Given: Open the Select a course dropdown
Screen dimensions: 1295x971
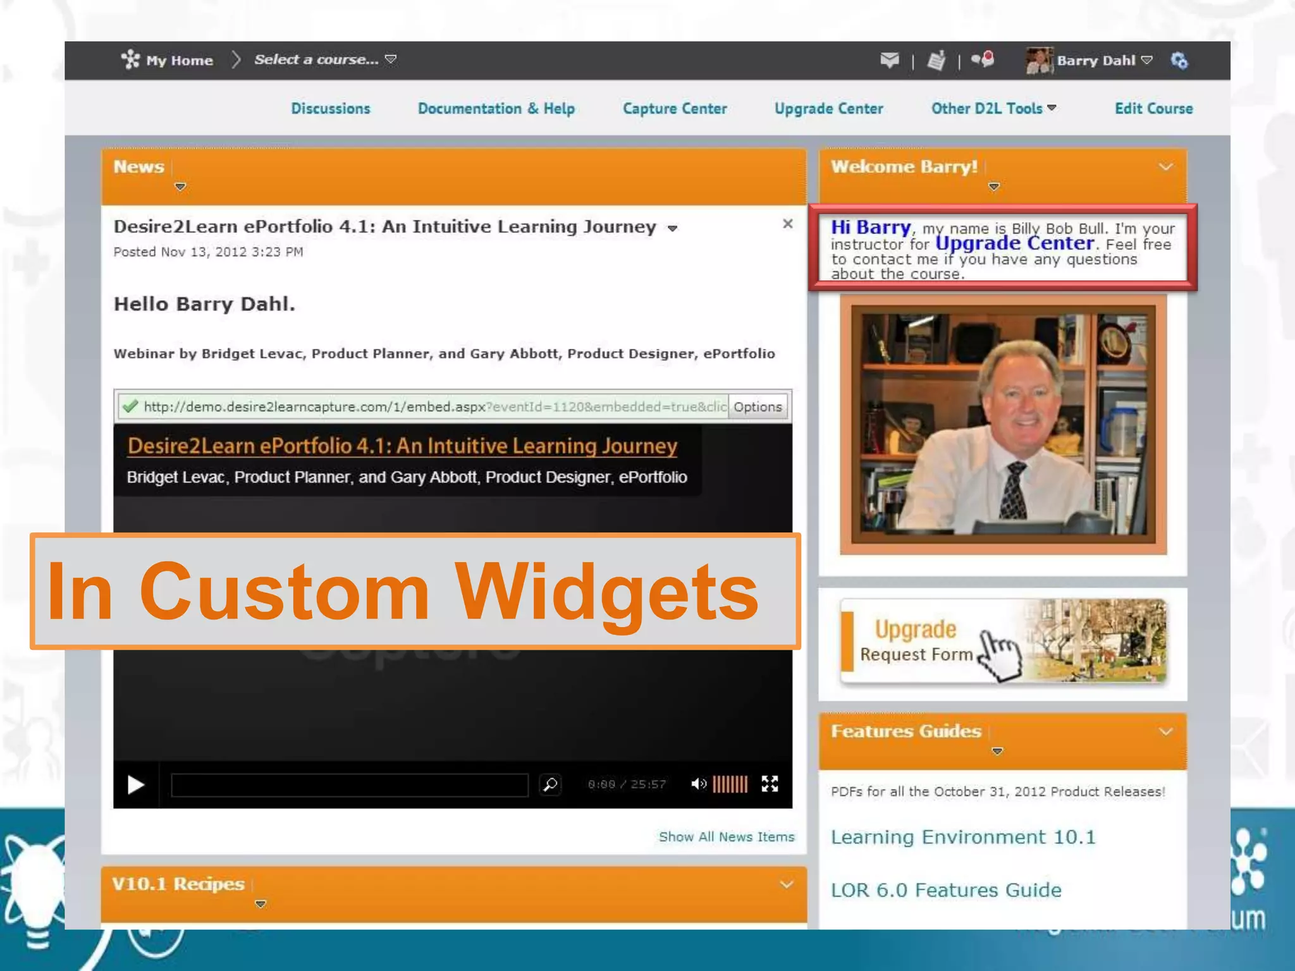Looking at the screenshot, I should [x=325, y=59].
